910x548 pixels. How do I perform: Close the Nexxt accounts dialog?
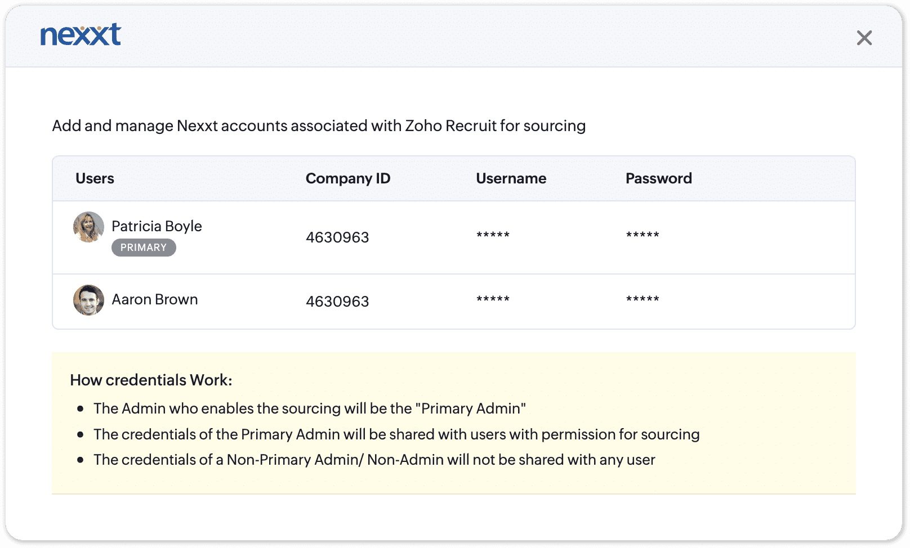click(864, 38)
